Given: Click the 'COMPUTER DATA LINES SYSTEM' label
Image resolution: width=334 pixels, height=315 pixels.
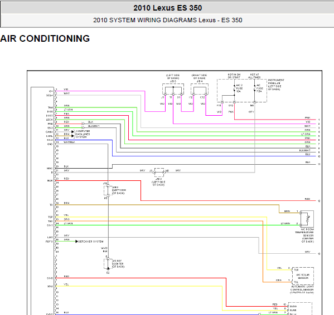Looking at the screenshot, I should (x=83, y=134).
